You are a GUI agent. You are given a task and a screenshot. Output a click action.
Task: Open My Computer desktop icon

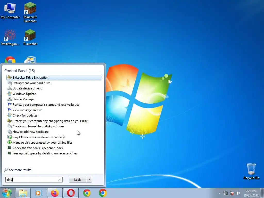(x=10, y=10)
